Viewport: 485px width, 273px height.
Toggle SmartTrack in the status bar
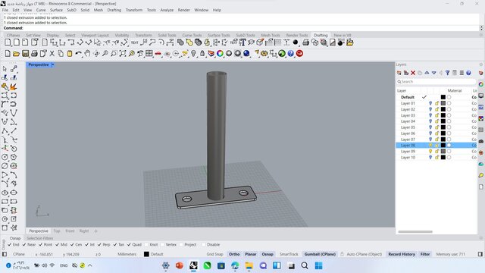click(x=289, y=254)
